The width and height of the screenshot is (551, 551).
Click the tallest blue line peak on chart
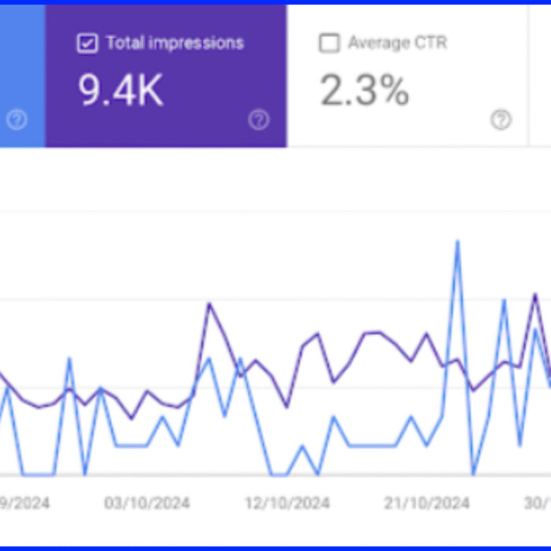coord(457,242)
